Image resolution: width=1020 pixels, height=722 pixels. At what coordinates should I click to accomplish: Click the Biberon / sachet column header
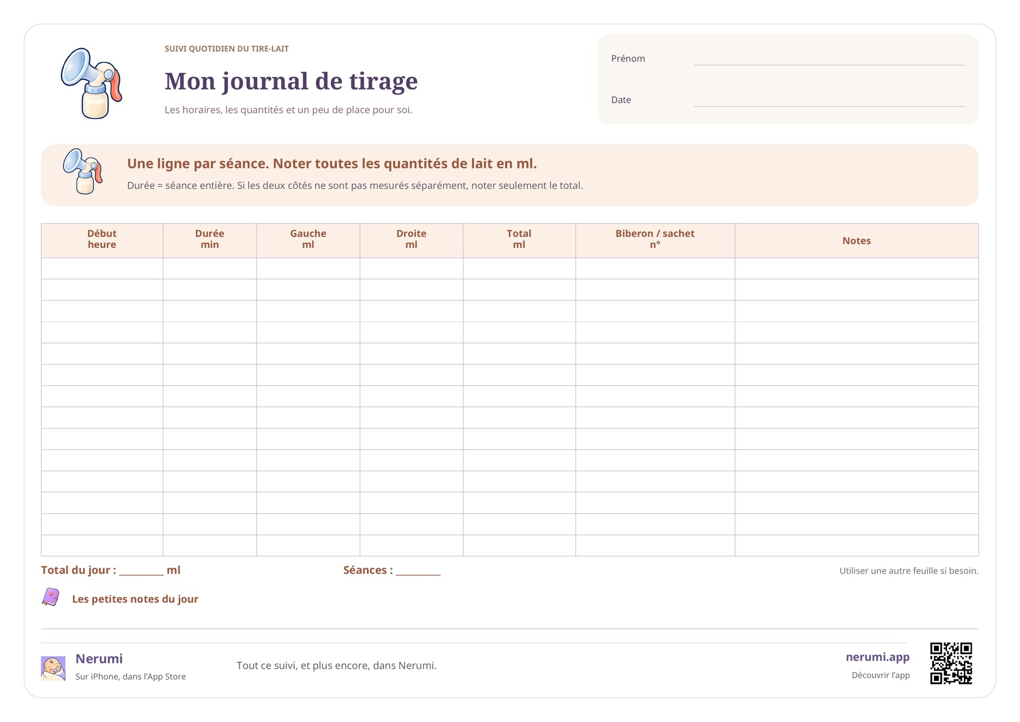point(655,239)
